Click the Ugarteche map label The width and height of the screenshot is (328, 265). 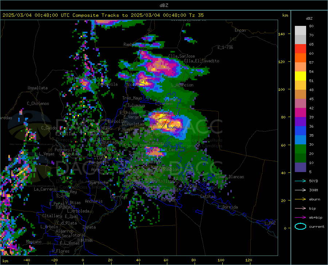tap(98, 183)
